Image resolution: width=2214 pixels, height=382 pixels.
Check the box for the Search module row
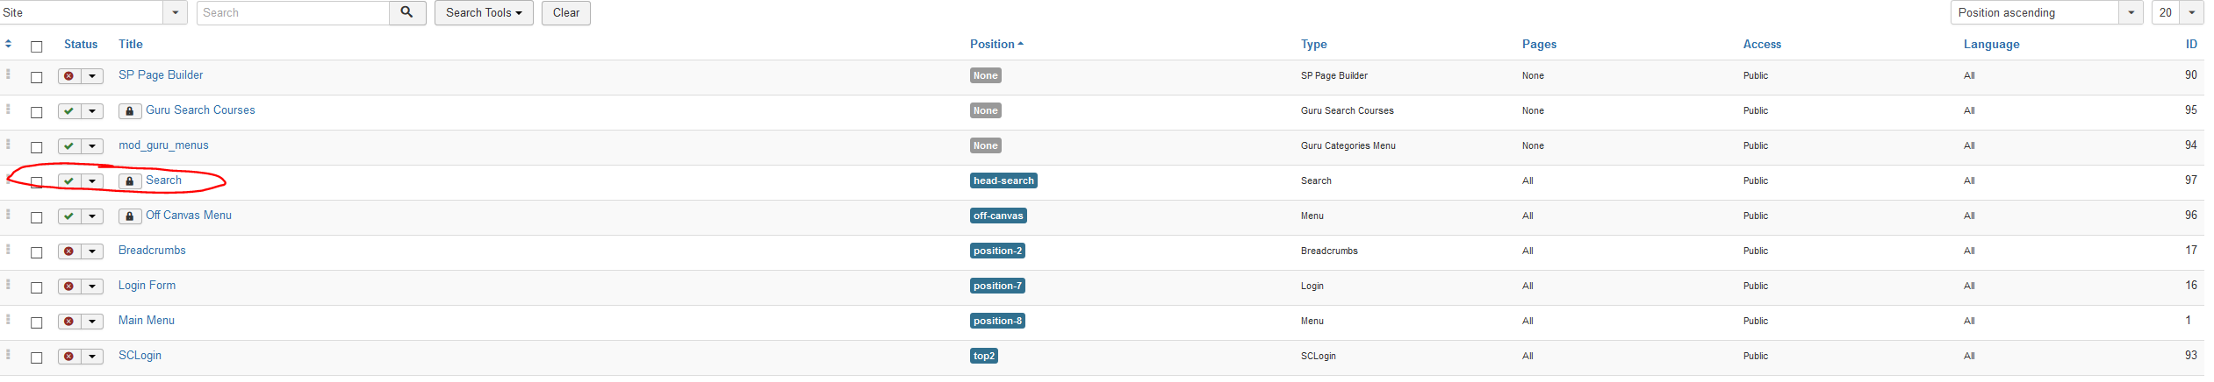37,182
